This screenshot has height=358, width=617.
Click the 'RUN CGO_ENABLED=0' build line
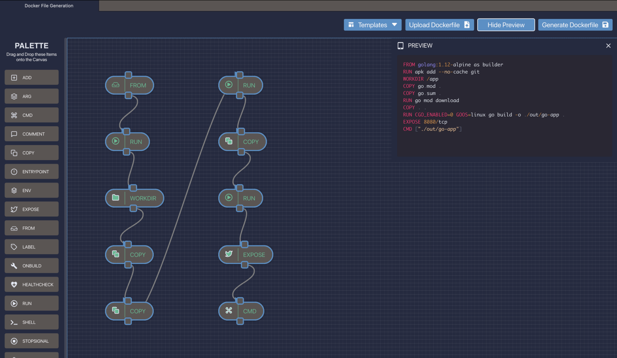(484, 115)
